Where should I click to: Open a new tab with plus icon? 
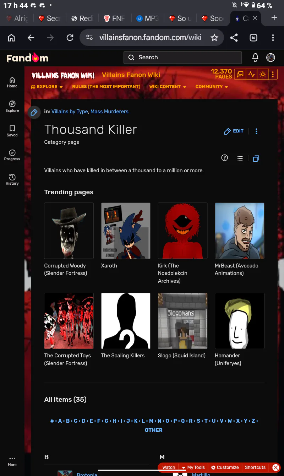tap(274, 18)
